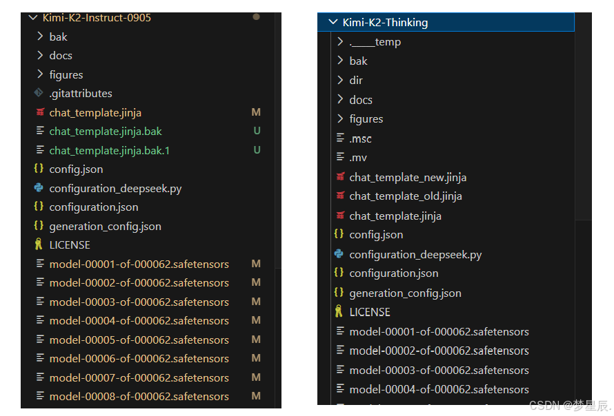Open chat_template.jinja in Kimi-K2-Thinking
This screenshot has width=614, height=416.
tap(395, 216)
